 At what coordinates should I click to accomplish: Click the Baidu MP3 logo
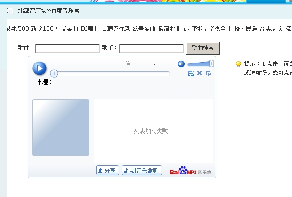pos(191,171)
